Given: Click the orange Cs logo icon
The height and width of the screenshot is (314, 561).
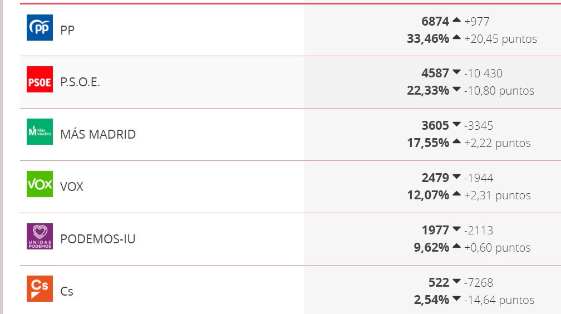Looking at the screenshot, I should [x=40, y=288].
